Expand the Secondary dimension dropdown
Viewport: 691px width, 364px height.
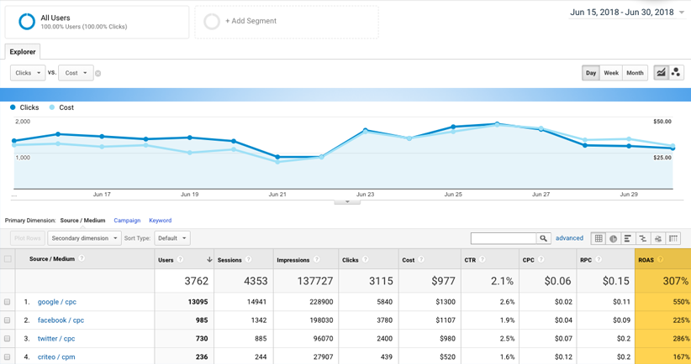tap(84, 238)
